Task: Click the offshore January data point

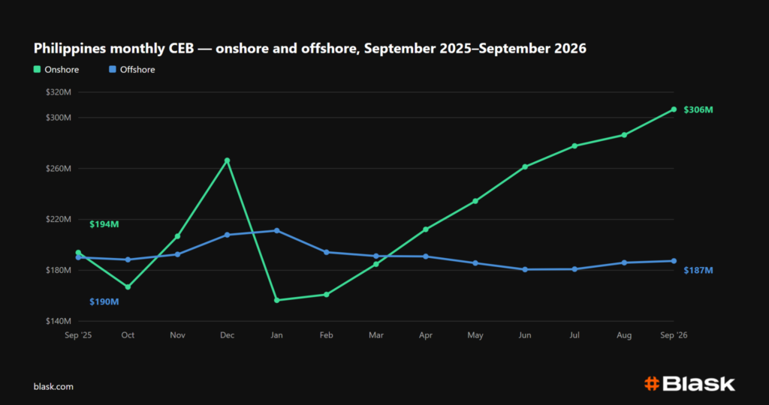Action: point(276,231)
